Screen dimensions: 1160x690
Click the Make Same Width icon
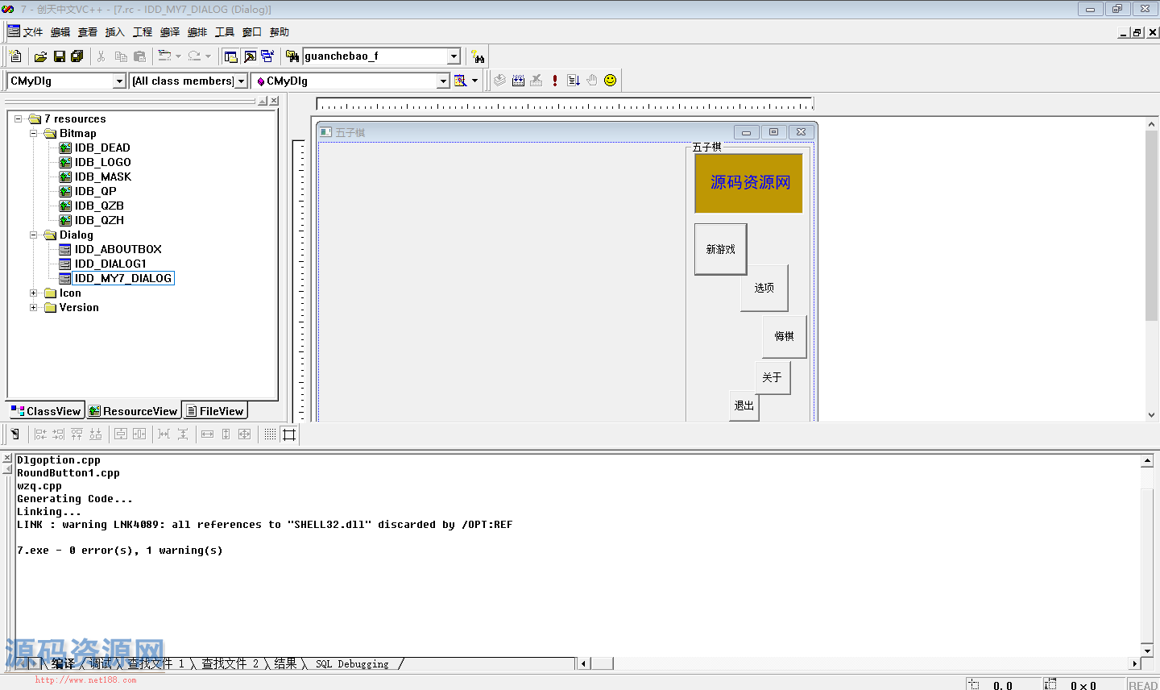[207, 434]
